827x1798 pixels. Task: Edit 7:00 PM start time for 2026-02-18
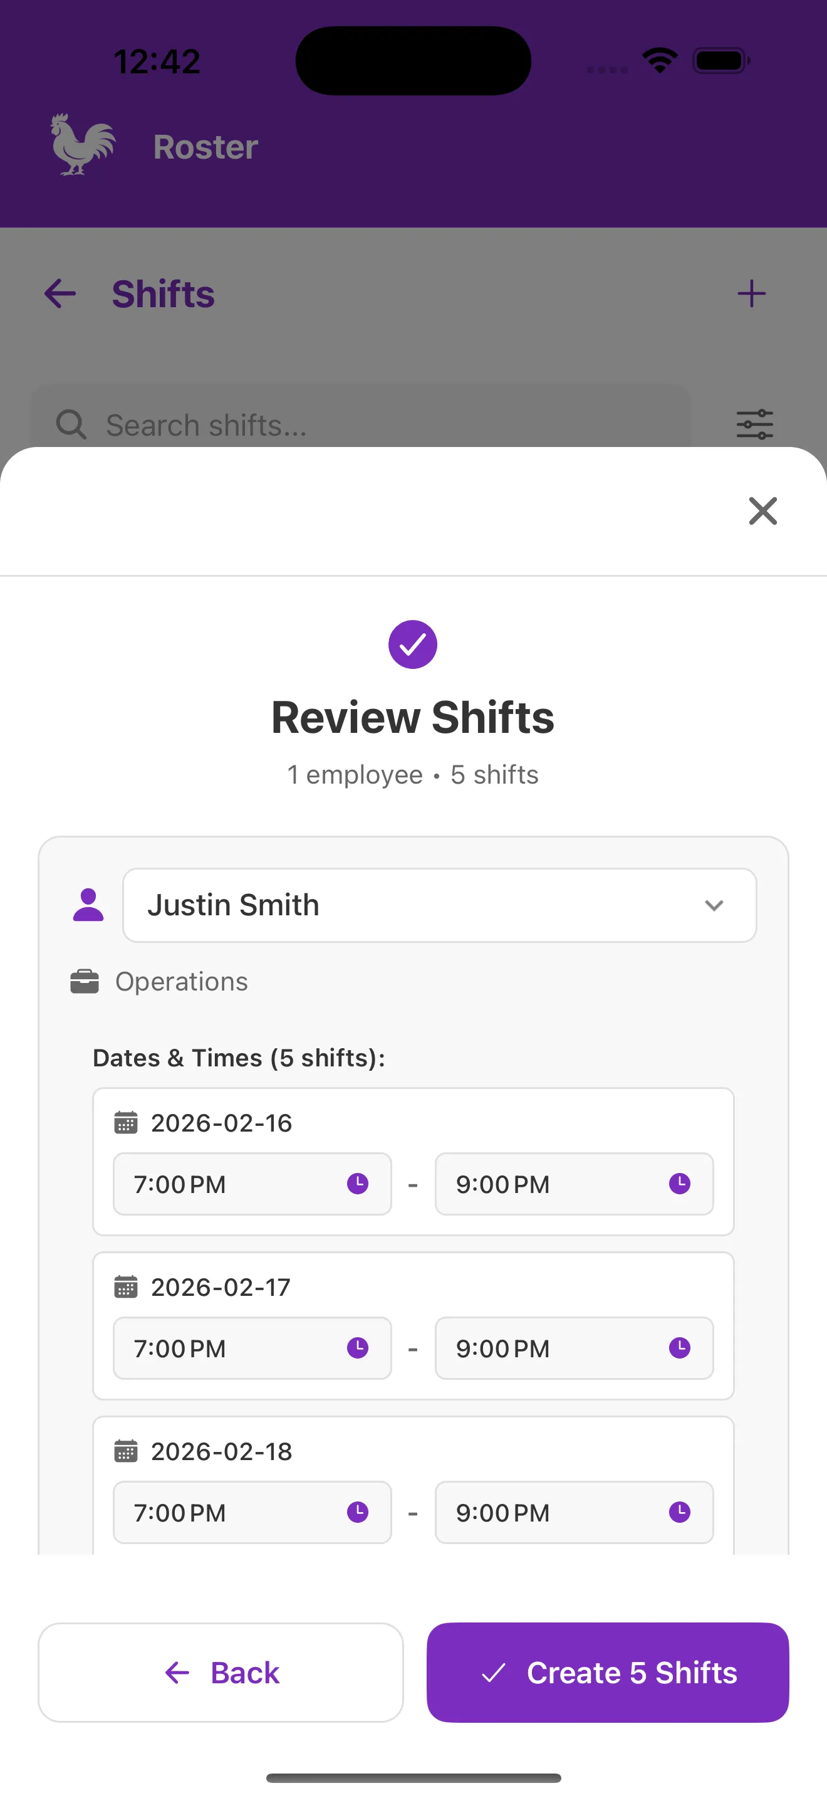(252, 1512)
